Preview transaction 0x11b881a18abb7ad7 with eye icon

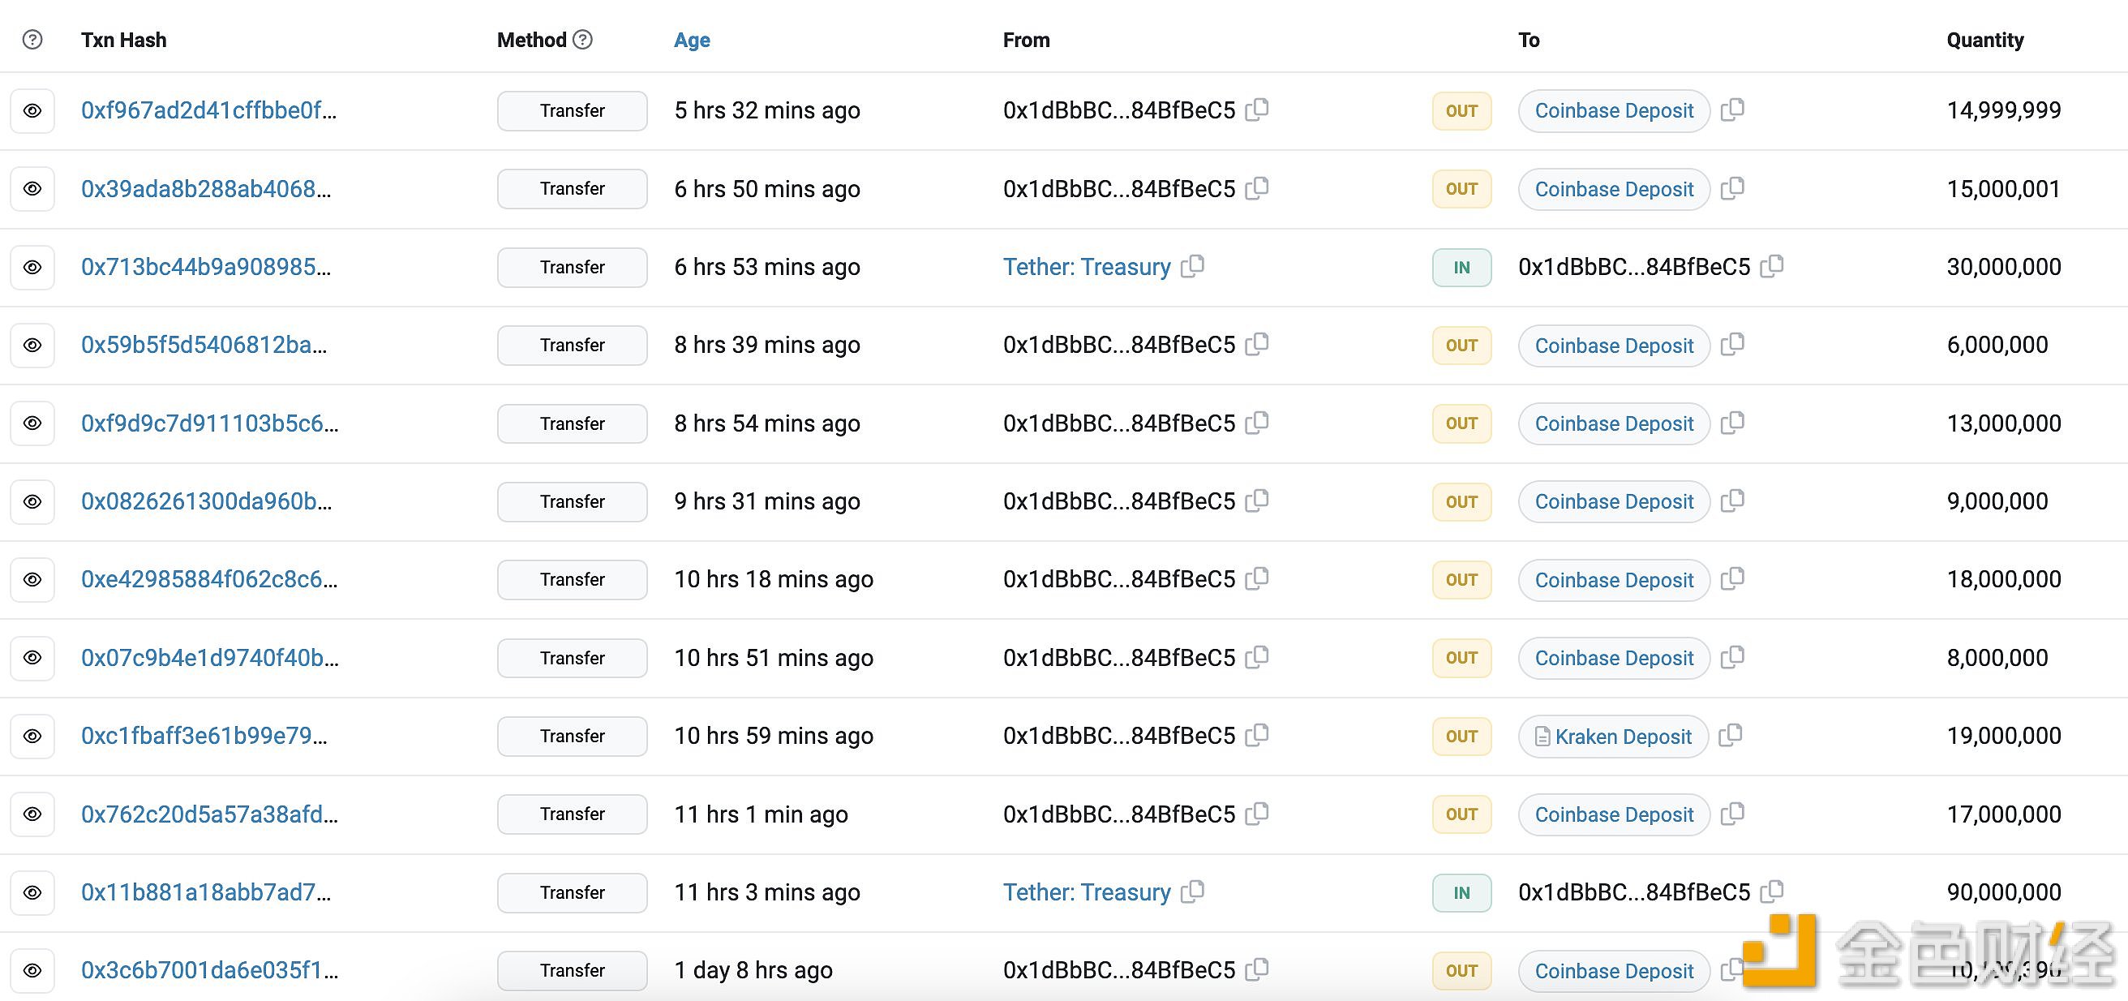(32, 893)
